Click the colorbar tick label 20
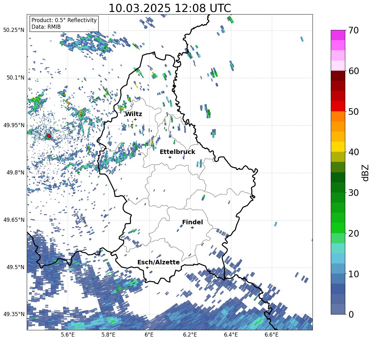The image size is (373, 341). click(x=353, y=233)
